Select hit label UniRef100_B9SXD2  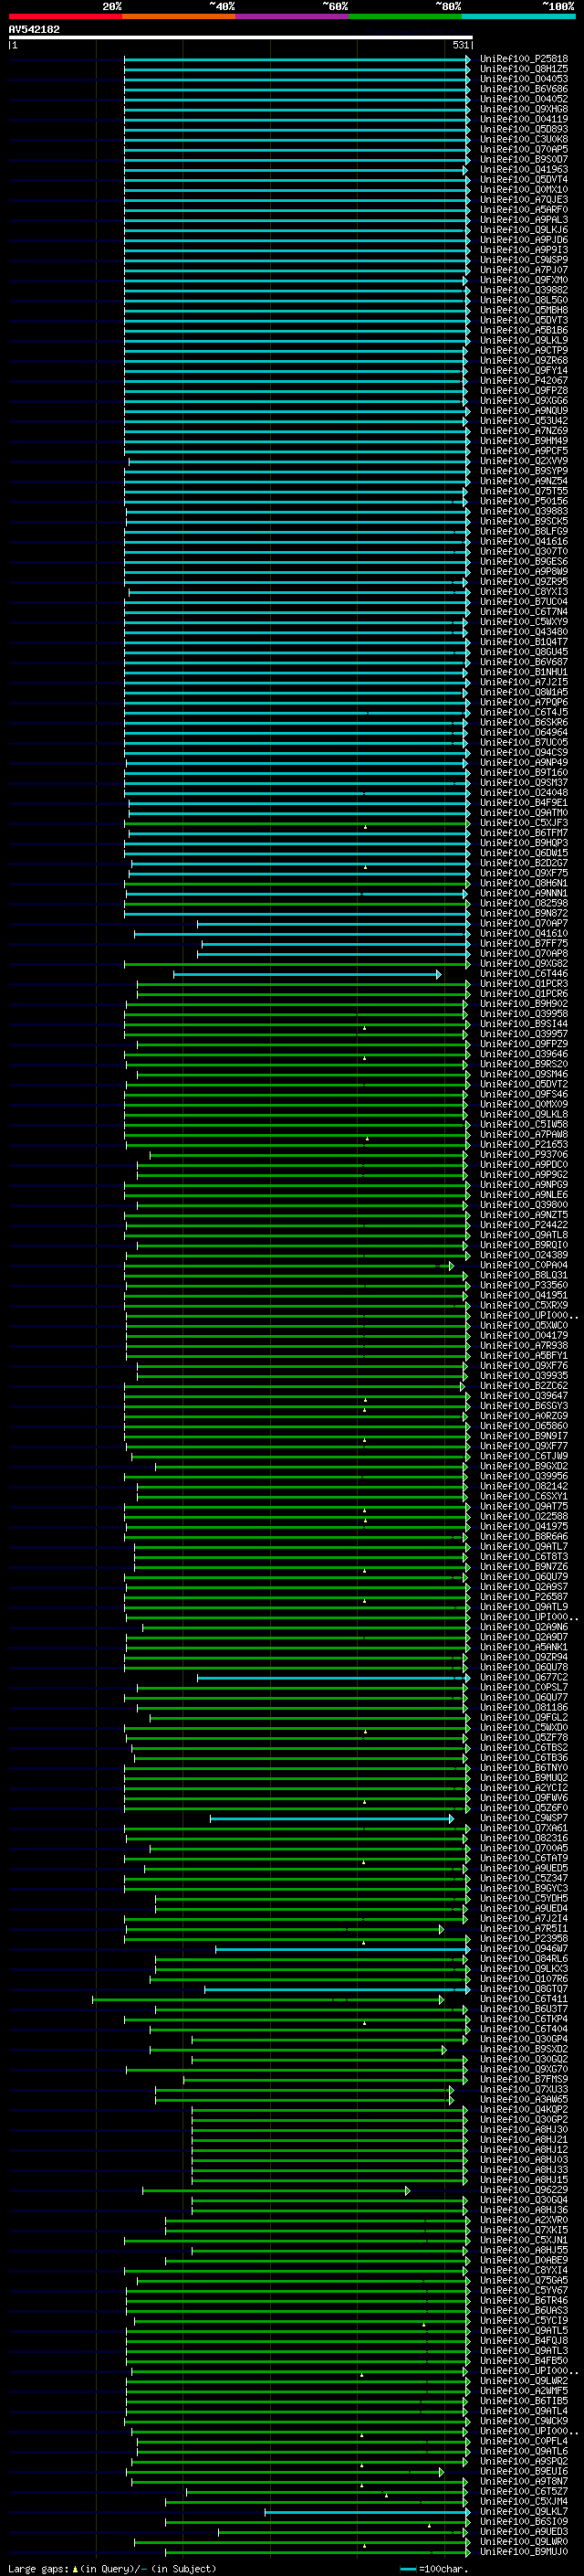(x=524, y=2050)
